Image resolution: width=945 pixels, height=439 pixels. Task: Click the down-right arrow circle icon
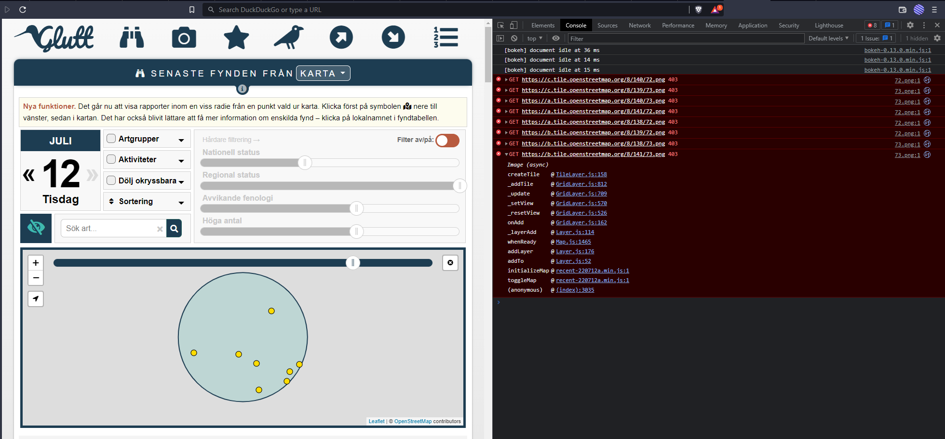[x=393, y=37]
